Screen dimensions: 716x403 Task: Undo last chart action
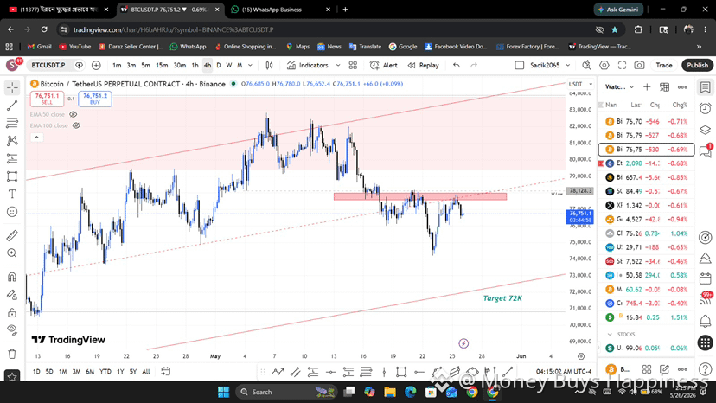pyautogui.click(x=457, y=66)
